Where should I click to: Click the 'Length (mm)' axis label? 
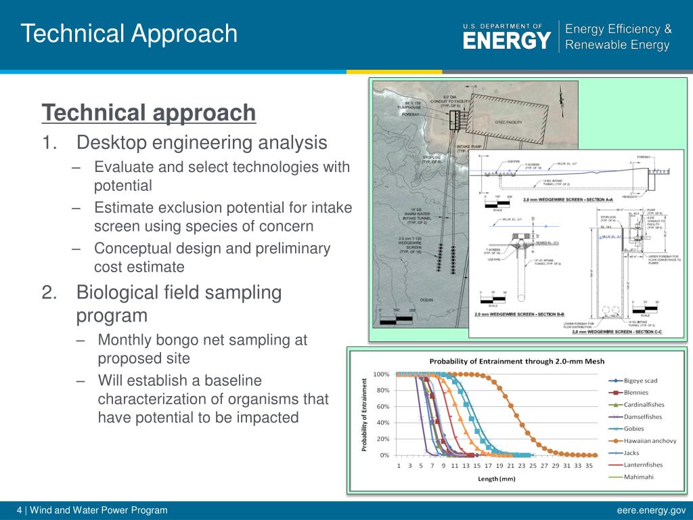click(496, 479)
